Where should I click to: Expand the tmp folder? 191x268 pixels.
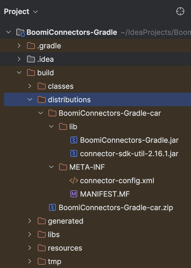[30, 262]
